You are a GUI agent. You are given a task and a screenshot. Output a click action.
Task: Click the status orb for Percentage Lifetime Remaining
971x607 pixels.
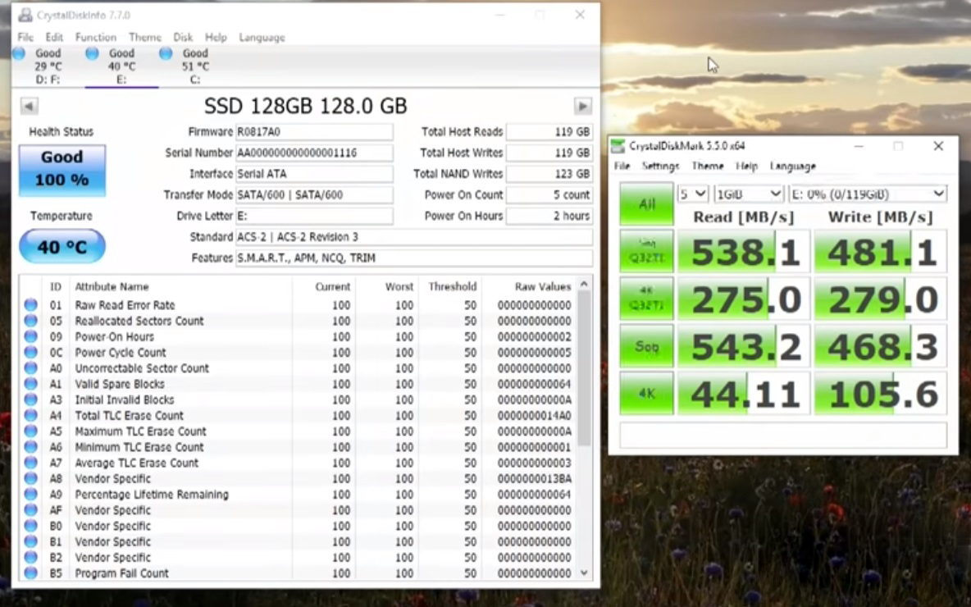coord(31,495)
